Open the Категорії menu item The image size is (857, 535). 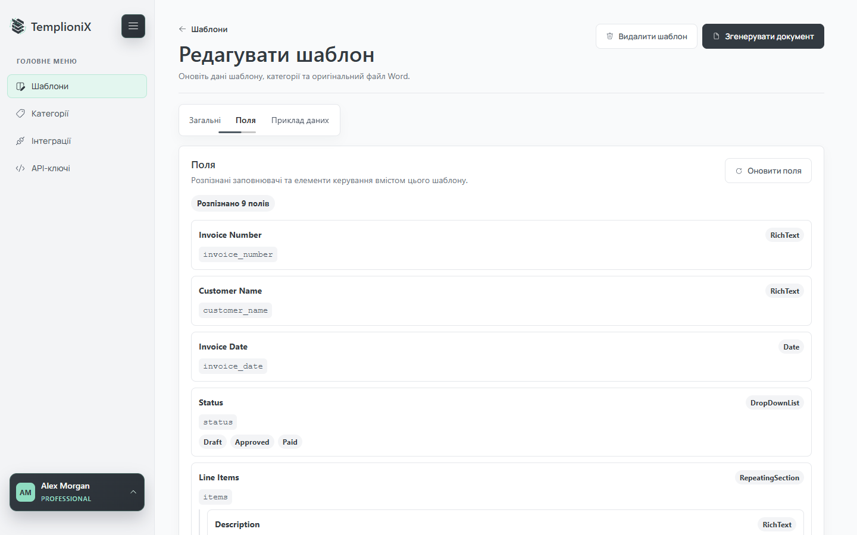(x=77, y=114)
